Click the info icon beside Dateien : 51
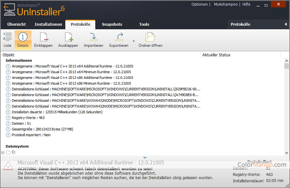The width and height of the screenshot is (290, 188). [x=8, y=123]
